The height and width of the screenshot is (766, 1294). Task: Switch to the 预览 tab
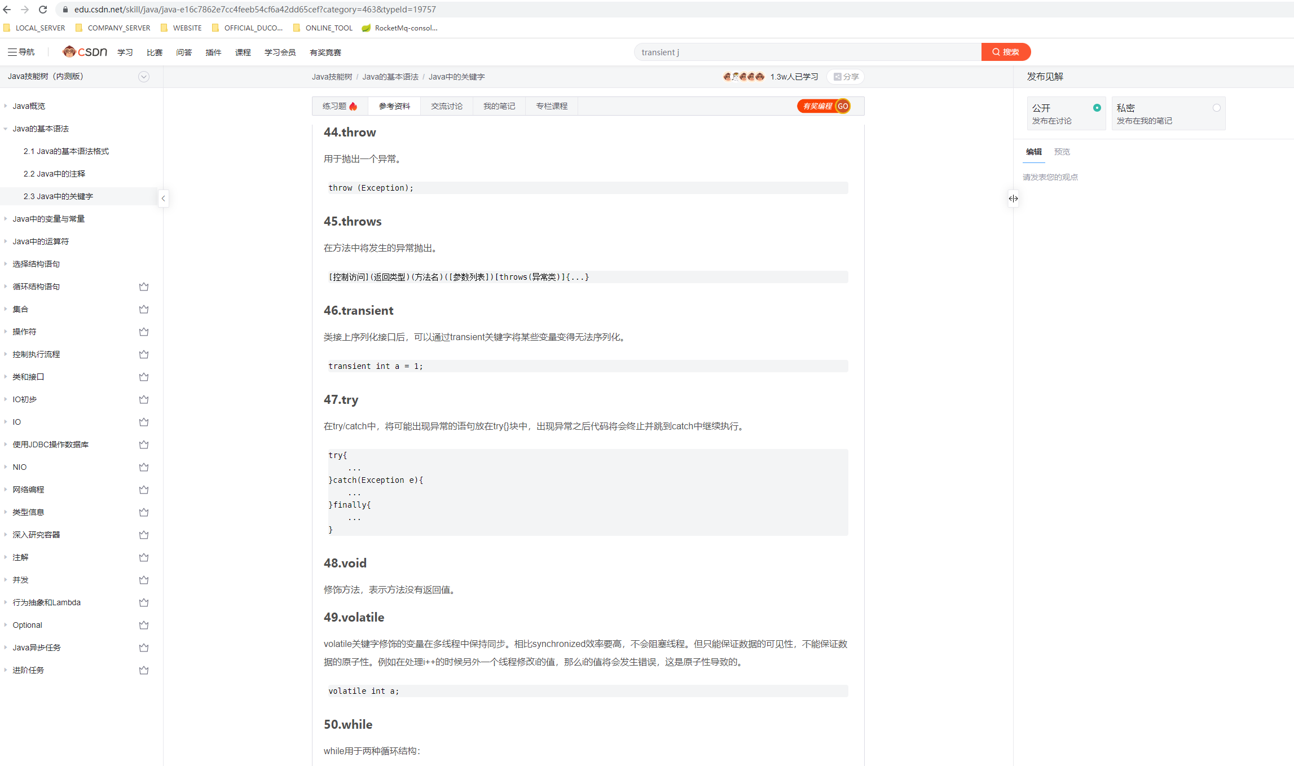[x=1062, y=152]
